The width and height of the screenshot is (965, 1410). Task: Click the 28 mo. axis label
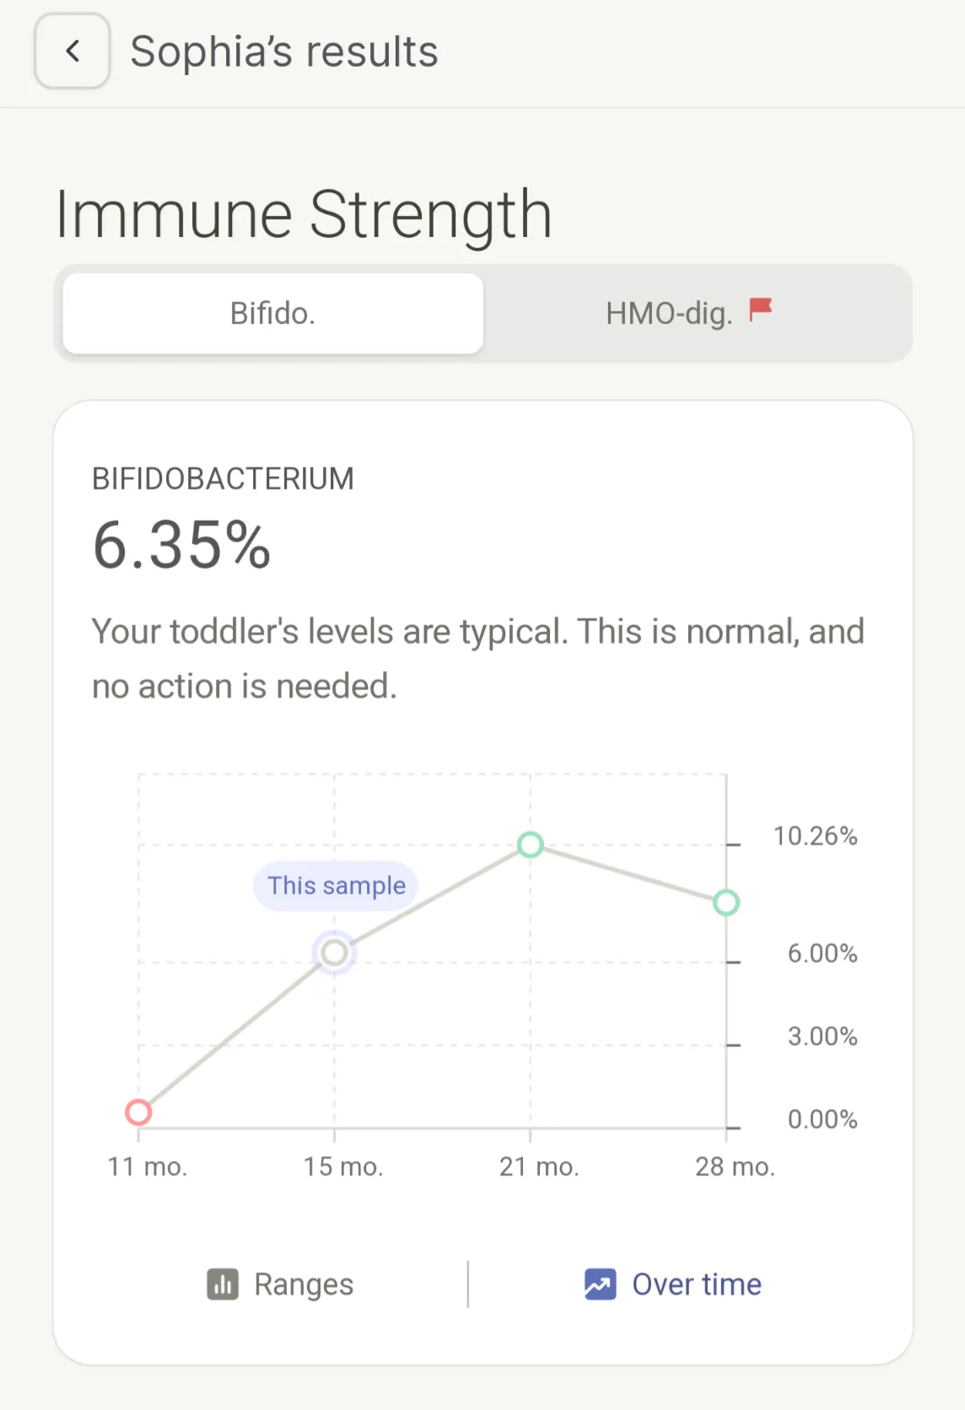[735, 1167]
